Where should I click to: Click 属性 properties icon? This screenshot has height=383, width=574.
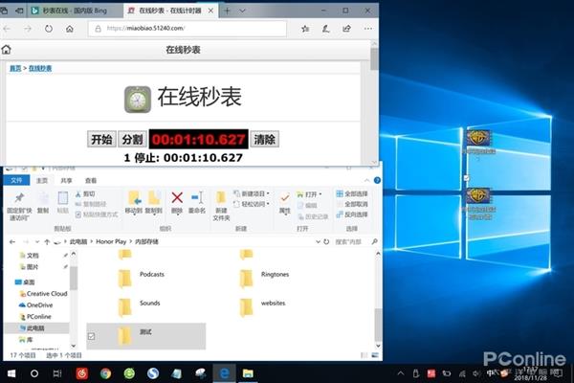tap(284, 203)
